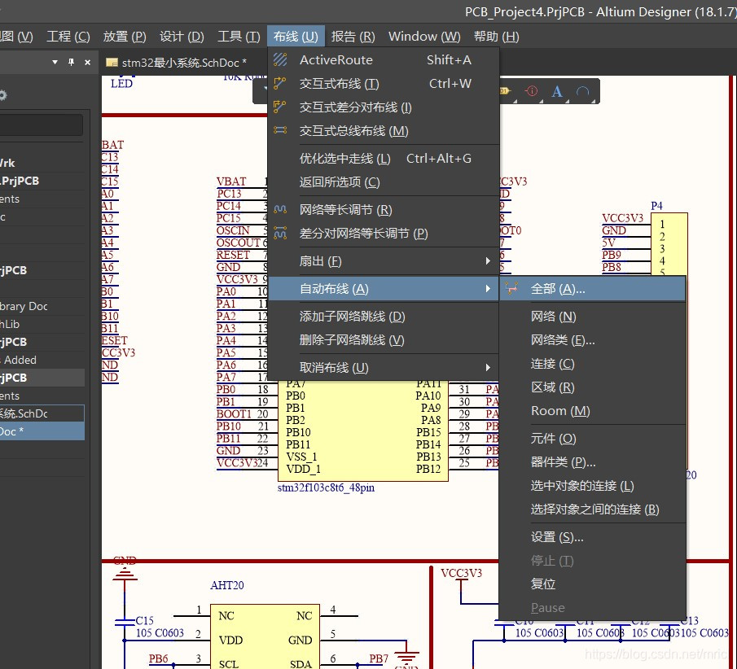Screen dimensions: 737x669
Task: Choose 优化选中走线 (L) entry
Action: tap(384, 159)
